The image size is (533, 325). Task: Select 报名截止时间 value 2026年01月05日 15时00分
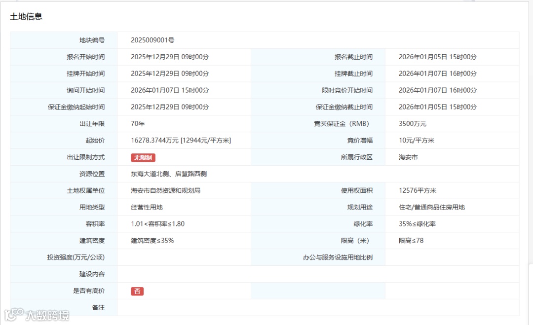pos(437,57)
